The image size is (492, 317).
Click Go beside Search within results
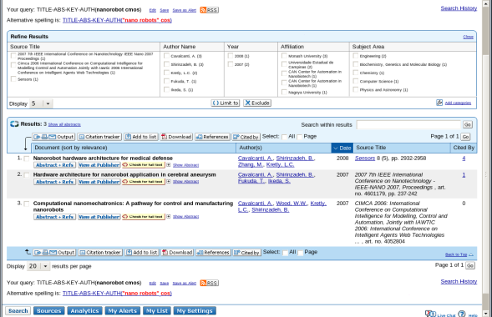(467, 124)
